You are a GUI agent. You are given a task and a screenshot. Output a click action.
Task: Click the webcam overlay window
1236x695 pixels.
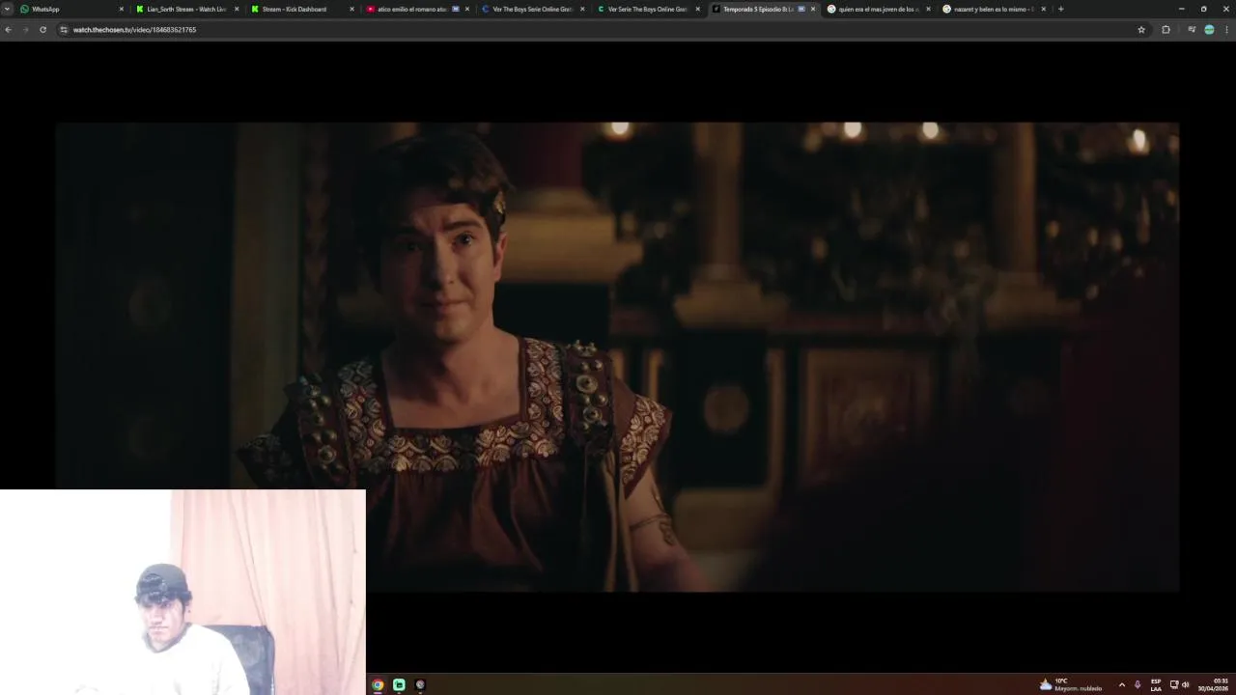(183, 592)
